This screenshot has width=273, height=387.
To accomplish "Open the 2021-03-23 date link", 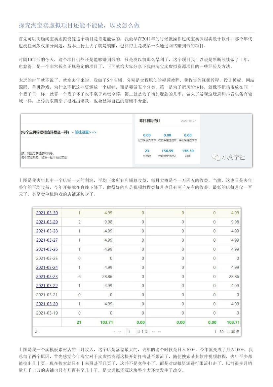I will (47, 277).
